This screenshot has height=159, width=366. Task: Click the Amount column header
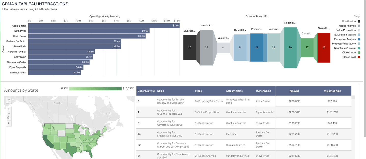pos(294,91)
